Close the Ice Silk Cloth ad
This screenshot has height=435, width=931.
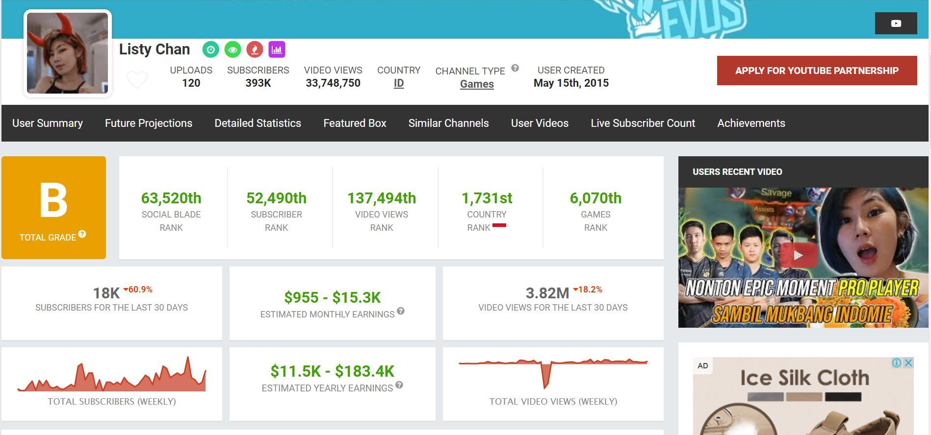tap(908, 363)
